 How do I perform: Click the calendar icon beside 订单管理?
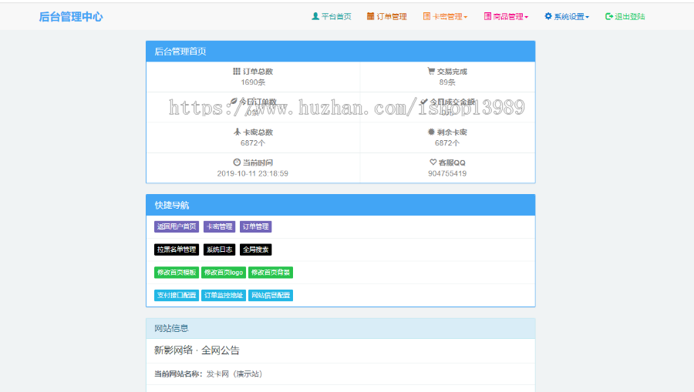click(370, 16)
